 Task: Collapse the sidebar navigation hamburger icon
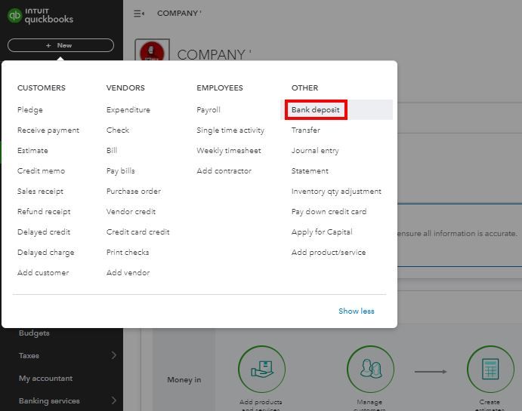139,14
